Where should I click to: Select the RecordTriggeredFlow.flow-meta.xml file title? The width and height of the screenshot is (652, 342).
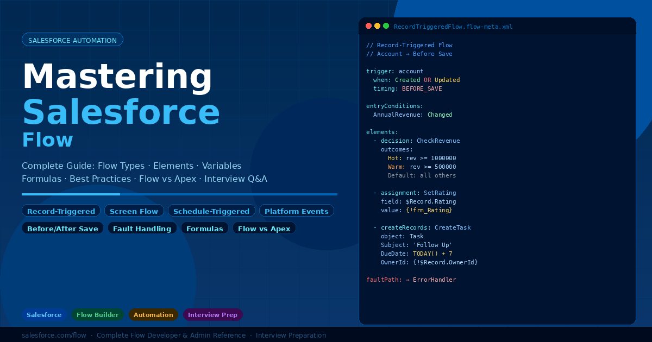(x=453, y=27)
